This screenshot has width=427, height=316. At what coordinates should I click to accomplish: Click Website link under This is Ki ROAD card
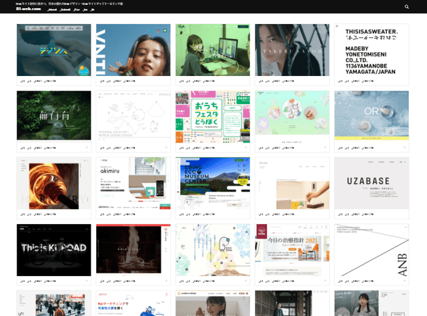click(x=50, y=281)
